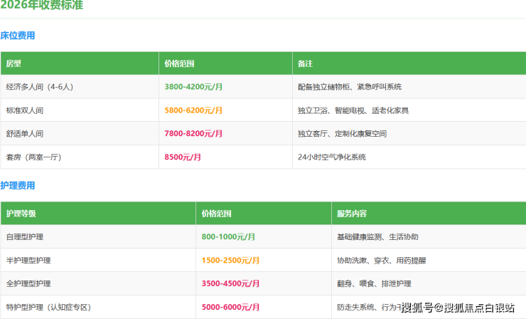Viewport: 526px width, 319px height.
Task: Click the 自理型护理 care level cell
Action: pos(25,236)
